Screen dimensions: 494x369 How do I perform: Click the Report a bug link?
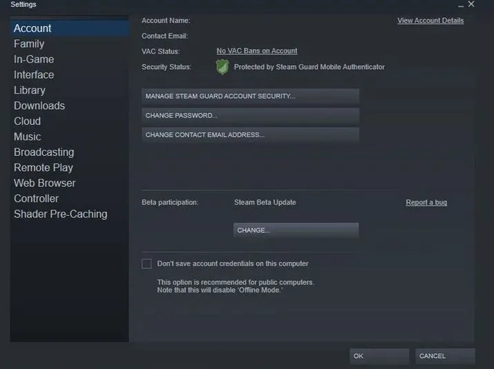point(426,202)
